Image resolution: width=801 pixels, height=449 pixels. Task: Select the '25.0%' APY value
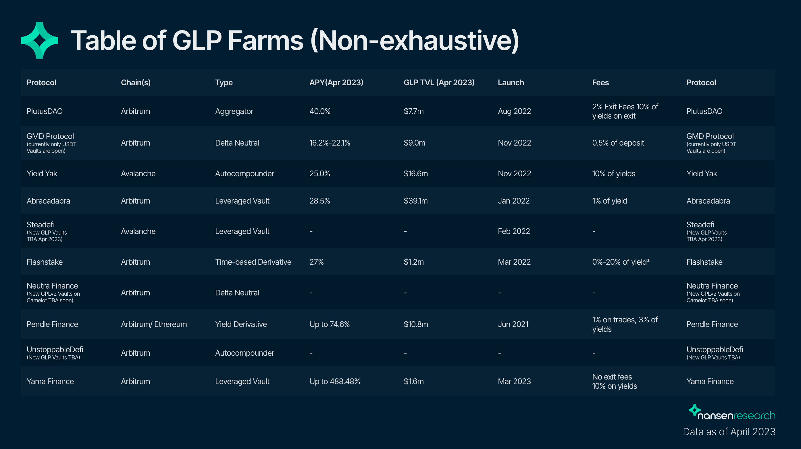click(320, 174)
